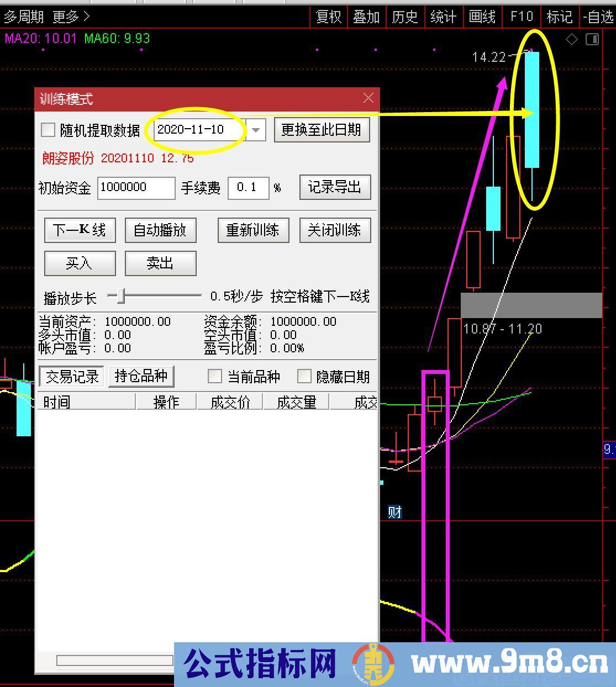The image size is (616, 687).
Task: Switch to the 持仓品种 tab
Action: (x=141, y=377)
